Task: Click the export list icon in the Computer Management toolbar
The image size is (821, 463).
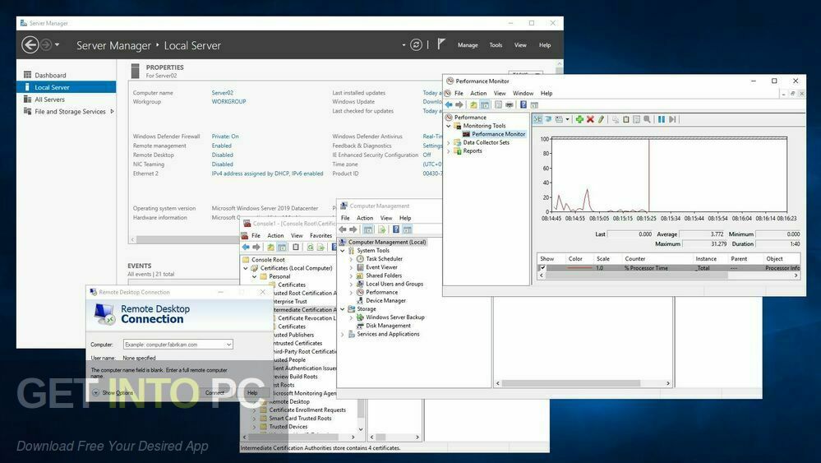Action: 381,229
